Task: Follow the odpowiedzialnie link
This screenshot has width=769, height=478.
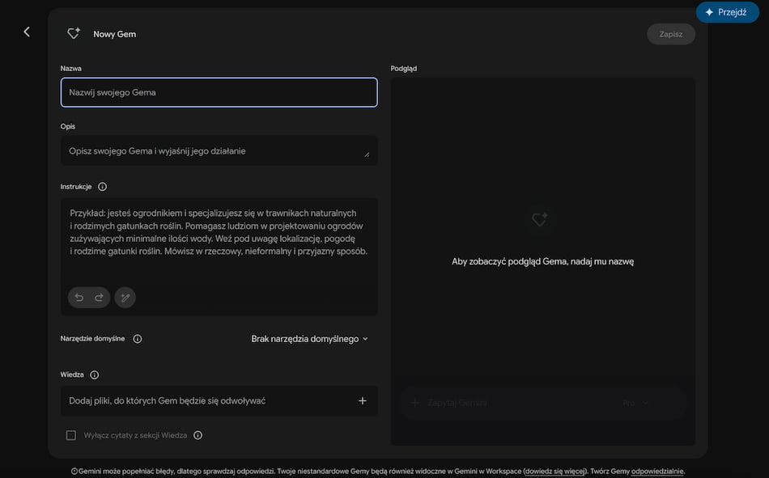Action: tap(657, 472)
